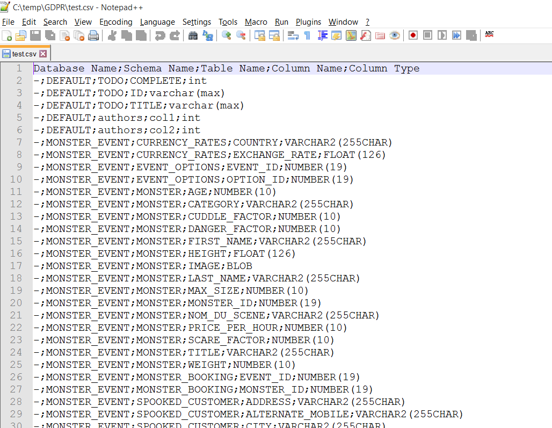
Task: Click the Start Recording macro icon
Action: 413,35
